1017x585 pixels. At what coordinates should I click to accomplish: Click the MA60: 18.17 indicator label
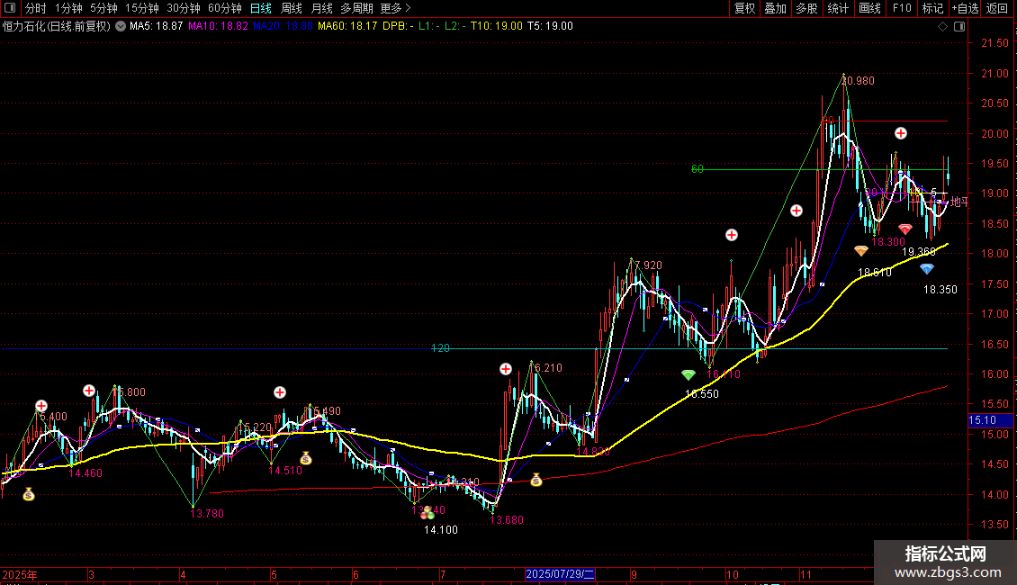347,26
